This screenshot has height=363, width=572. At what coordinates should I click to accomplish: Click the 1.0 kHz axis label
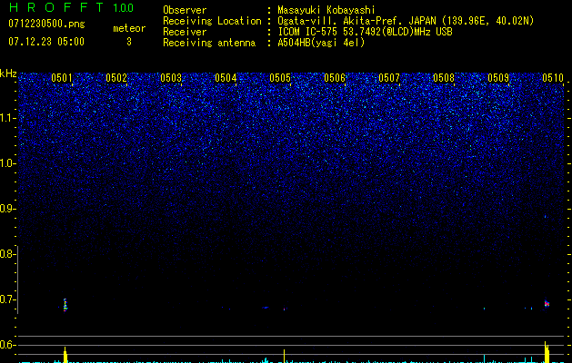tap(8, 163)
